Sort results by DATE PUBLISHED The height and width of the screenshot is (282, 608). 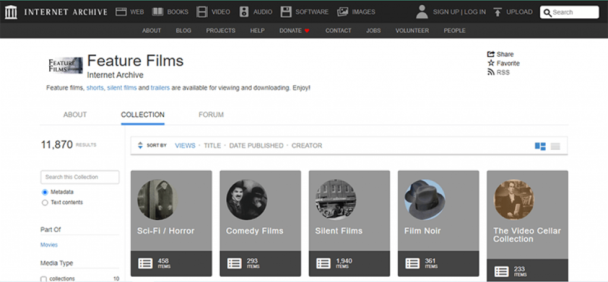click(256, 146)
